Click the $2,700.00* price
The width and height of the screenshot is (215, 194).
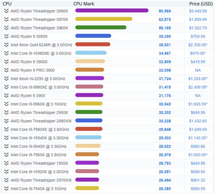click(198, 45)
